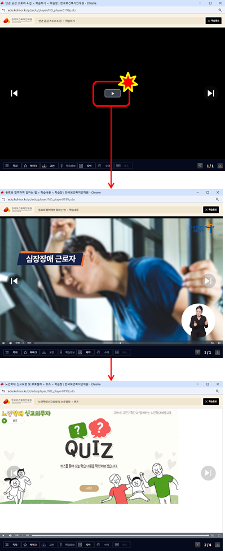Click next page arrow beside 1/1 in middle window
This screenshot has height=551, width=225.
(218, 352)
